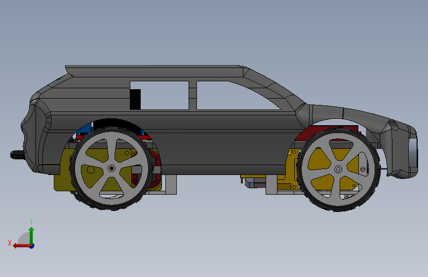Click the blue Z axis dot on the triad
This screenshot has height=277, width=428.
[32, 246]
